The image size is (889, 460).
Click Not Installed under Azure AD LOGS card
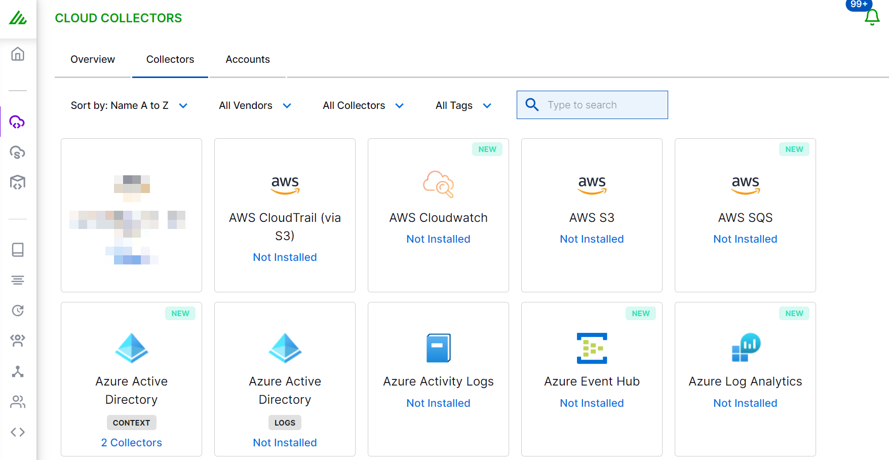(285, 443)
